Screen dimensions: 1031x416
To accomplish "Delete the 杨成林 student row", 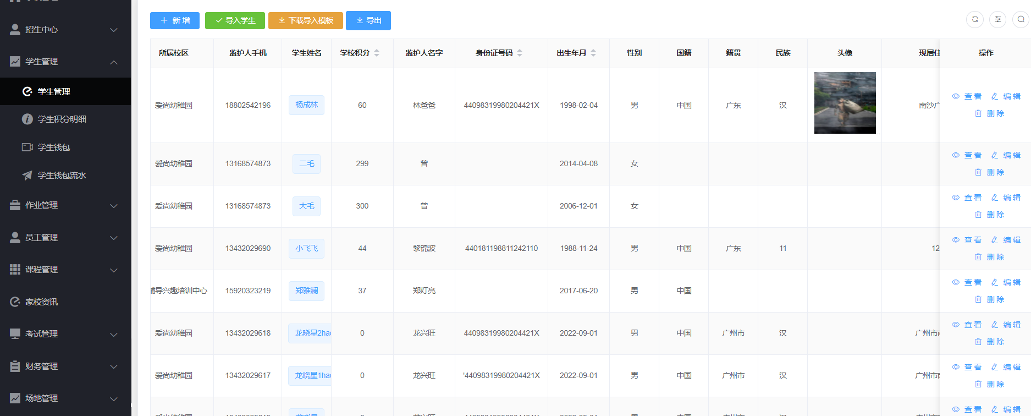I will click(x=989, y=113).
